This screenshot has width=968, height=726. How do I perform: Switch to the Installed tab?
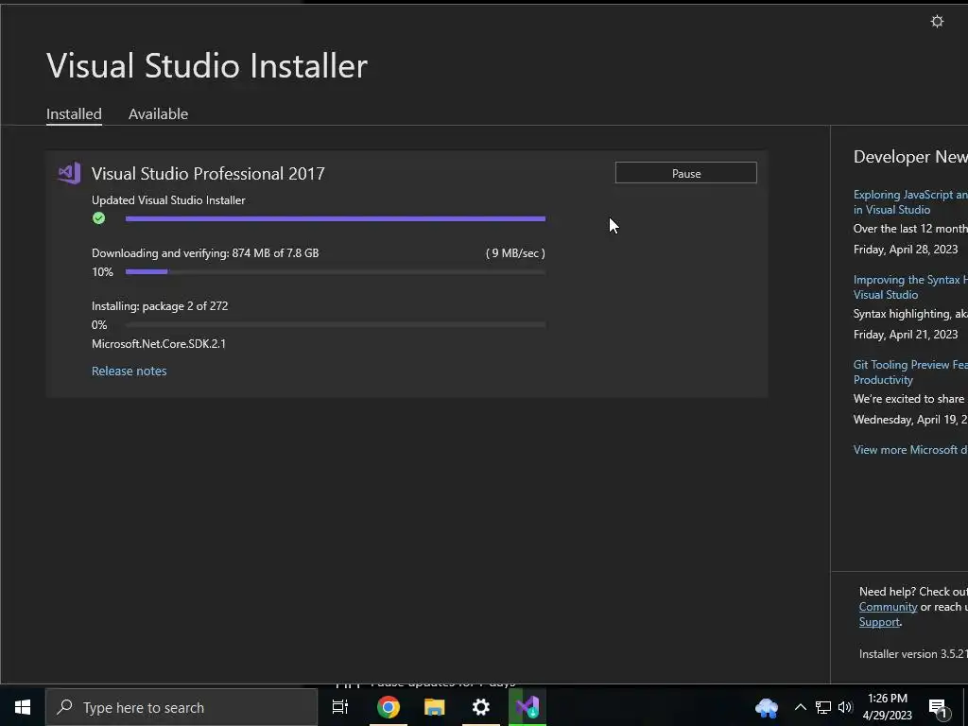[x=74, y=114]
